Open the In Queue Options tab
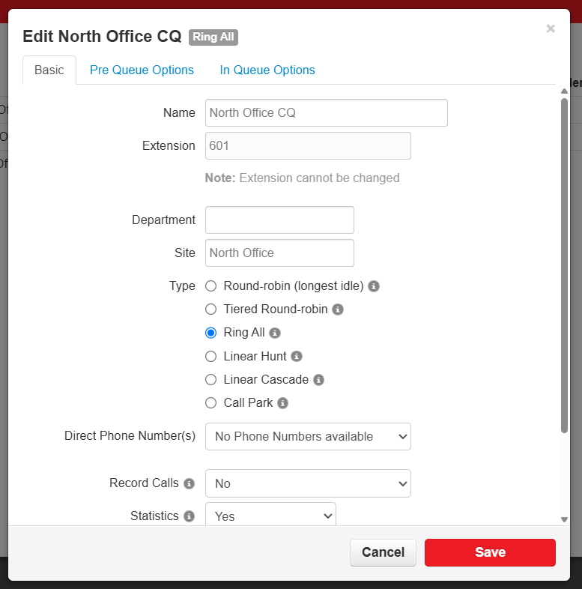 click(x=267, y=70)
